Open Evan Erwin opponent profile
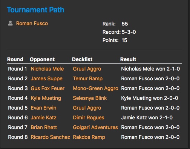Screen dimensions: 190x149 click(x=44, y=108)
